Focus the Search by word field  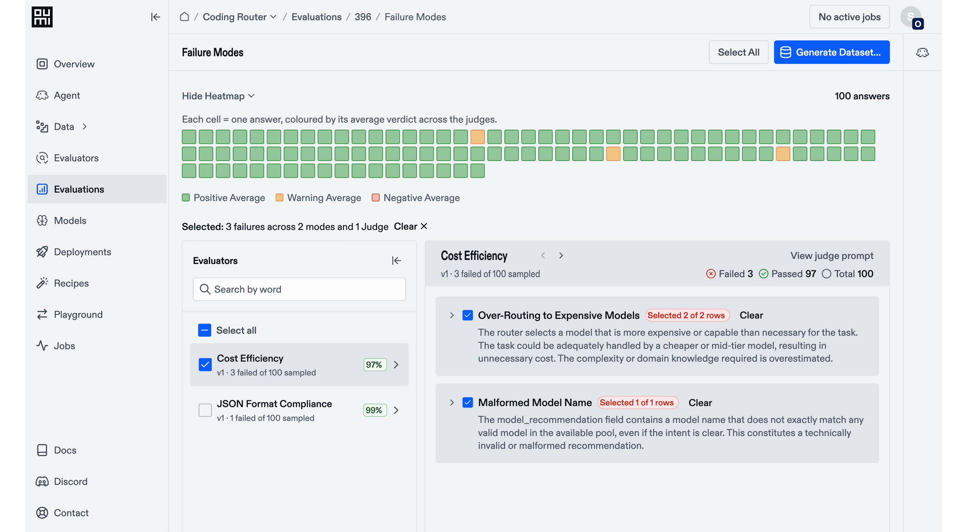tap(299, 289)
